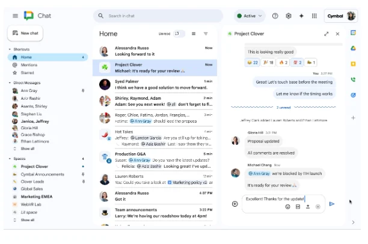Collapse the Spaces section
This screenshot has height=244, width=368.
tap(10, 159)
